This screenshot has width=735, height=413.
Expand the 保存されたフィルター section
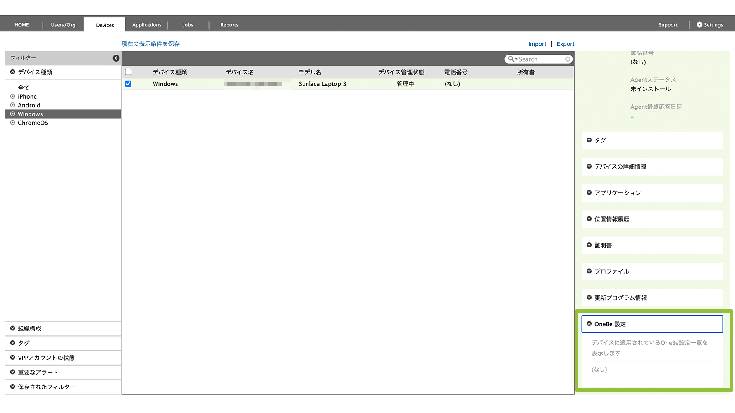click(x=63, y=387)
